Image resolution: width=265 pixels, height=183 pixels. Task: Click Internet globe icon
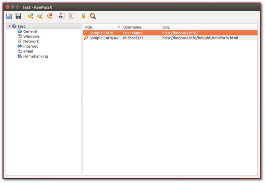click(20, 46)
